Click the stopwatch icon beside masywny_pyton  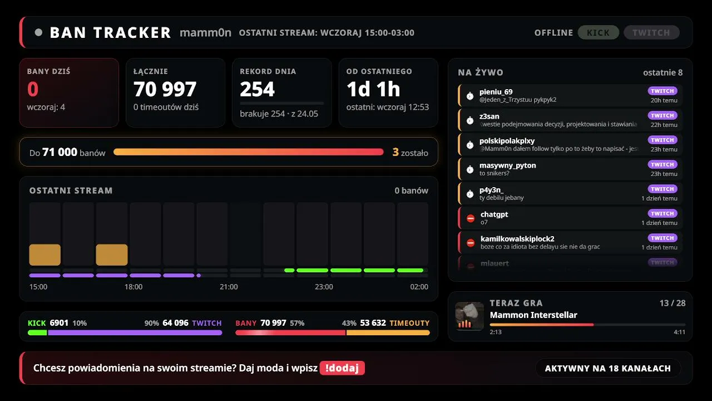pyautogui.click(x=470, y=169)
